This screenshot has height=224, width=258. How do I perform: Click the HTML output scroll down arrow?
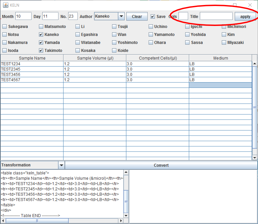tap(126, 216)
